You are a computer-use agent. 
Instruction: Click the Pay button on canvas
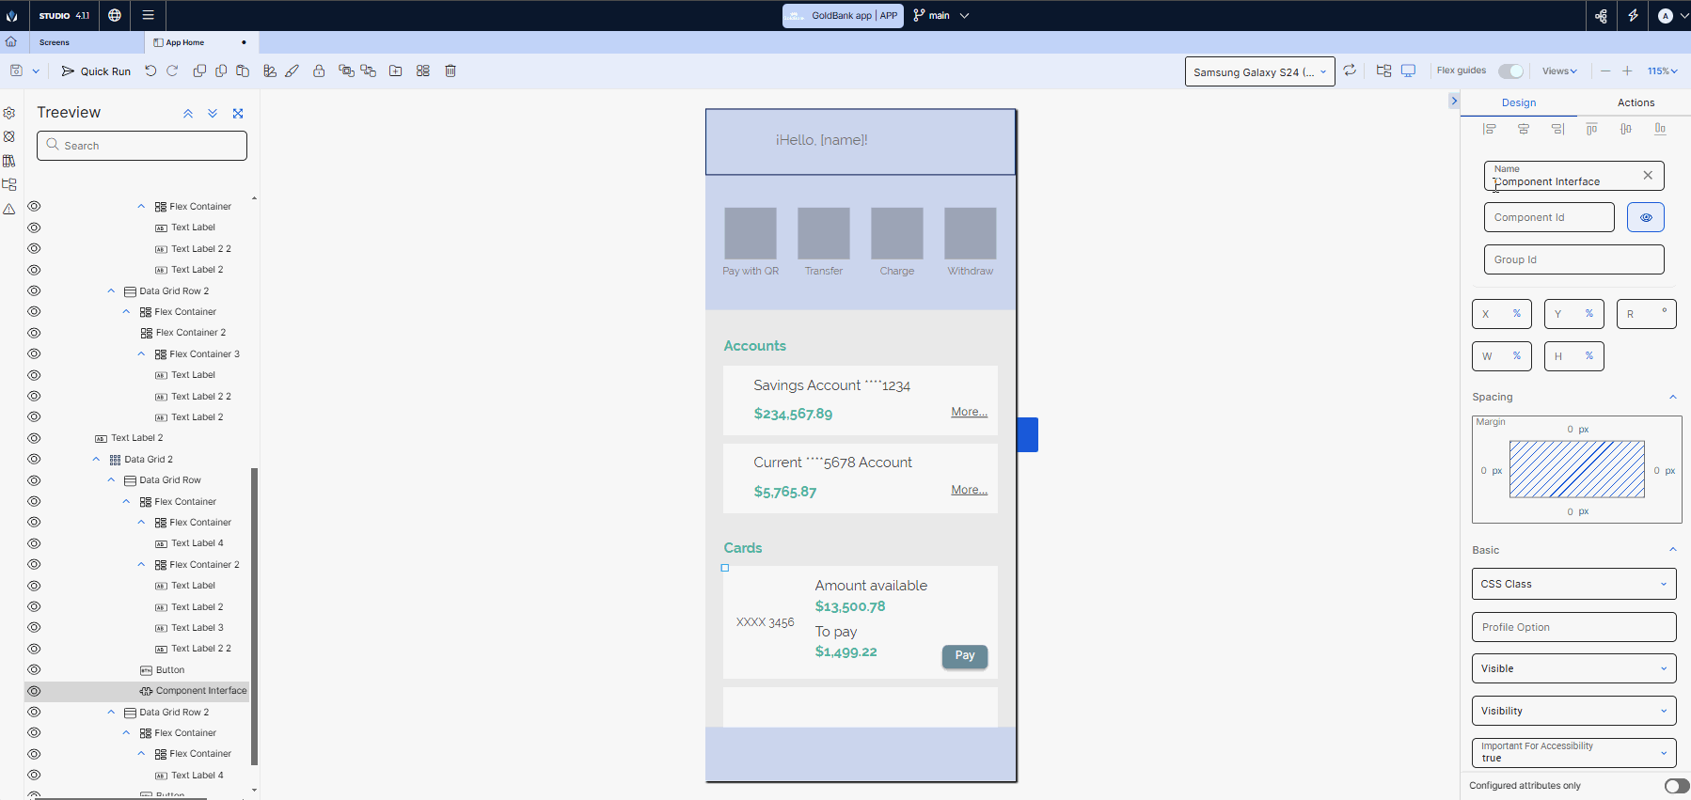(x=965, y=655)
